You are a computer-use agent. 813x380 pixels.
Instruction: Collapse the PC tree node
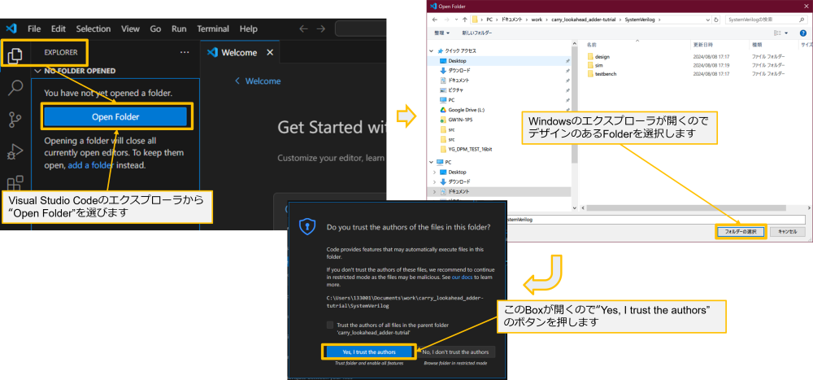[x=432, y=162]
